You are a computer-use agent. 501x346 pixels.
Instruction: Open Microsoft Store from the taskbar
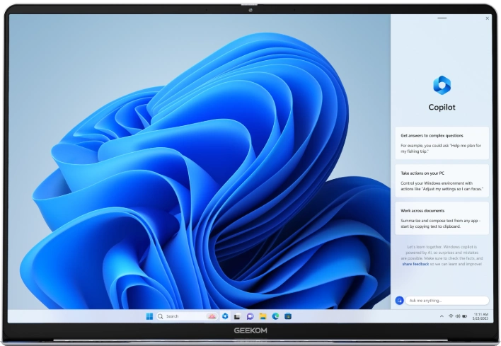288,316
